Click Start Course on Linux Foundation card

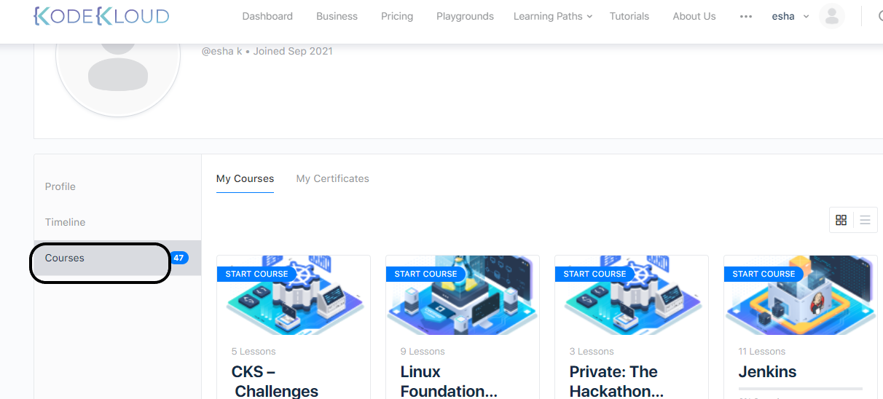coord(425,274)
